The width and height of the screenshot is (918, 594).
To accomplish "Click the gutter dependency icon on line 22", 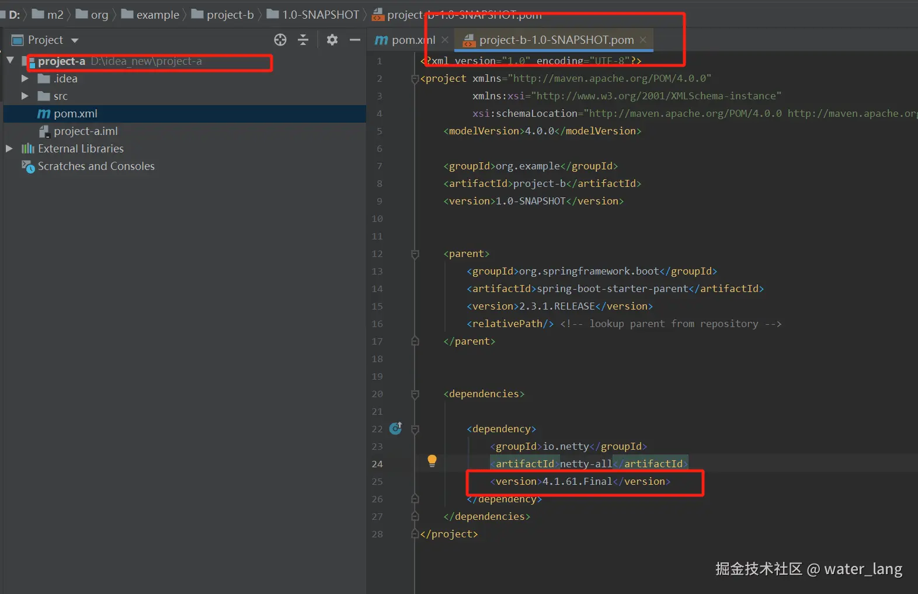I will [x=395, y=428].
